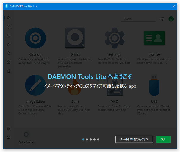
Task: Select the hard disk VHD sidebar icon
Action: (x=9, y=62)
